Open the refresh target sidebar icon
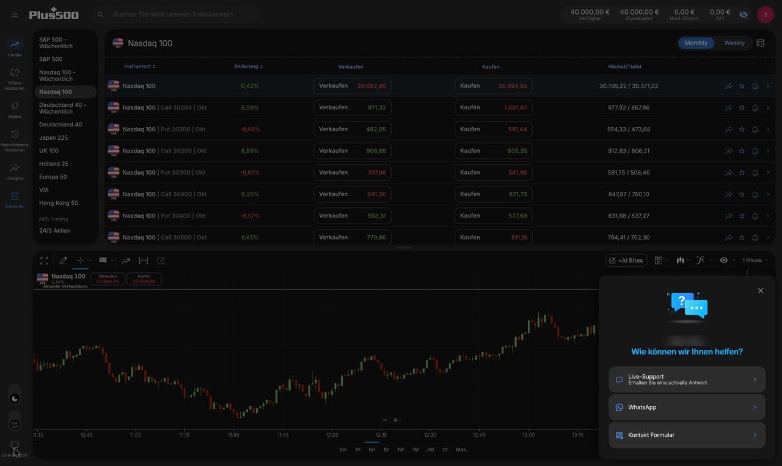This screenshot has height=466, width=782. click(x=15, y=424)
